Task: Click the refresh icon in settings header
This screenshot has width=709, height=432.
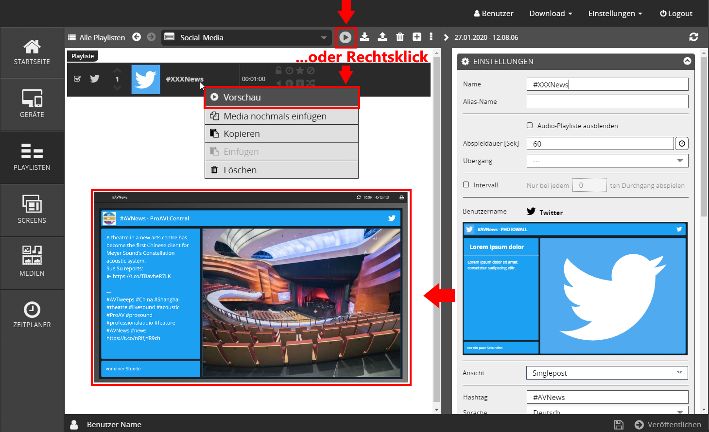Action: pyautogui.click(x=693, y=37)
